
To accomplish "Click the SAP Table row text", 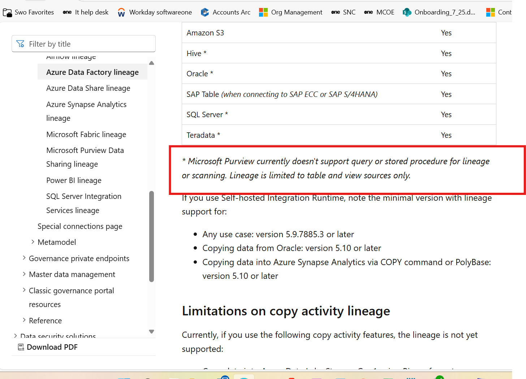I will [282, 94].
